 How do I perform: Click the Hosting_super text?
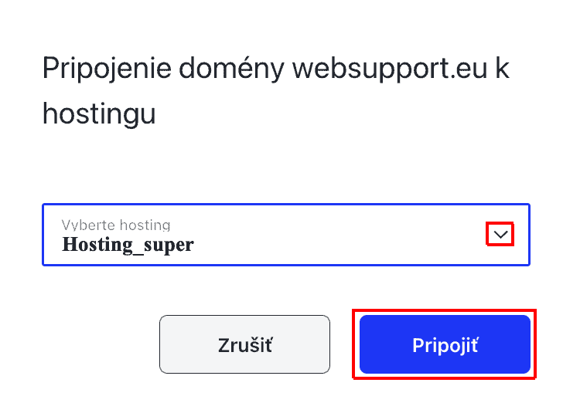128,246
